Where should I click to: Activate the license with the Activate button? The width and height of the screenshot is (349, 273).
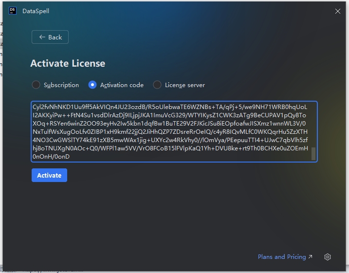pos(49,175)
